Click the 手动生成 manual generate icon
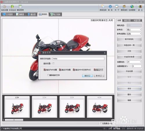The height and width of the screenshot is (131, 145). point(12,8)
